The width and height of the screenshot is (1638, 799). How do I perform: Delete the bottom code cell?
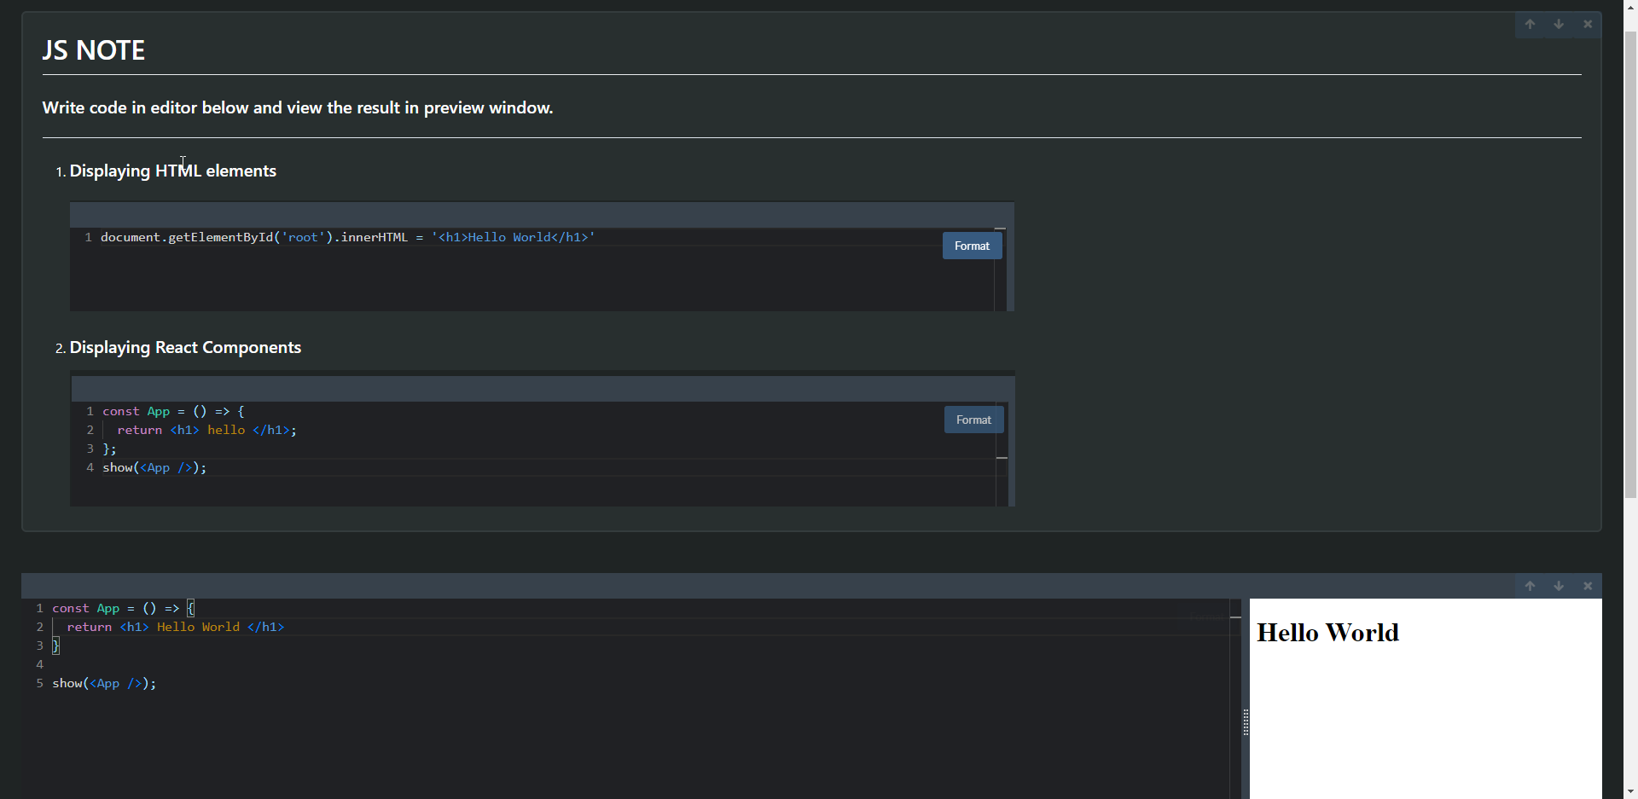(1588, 586)
